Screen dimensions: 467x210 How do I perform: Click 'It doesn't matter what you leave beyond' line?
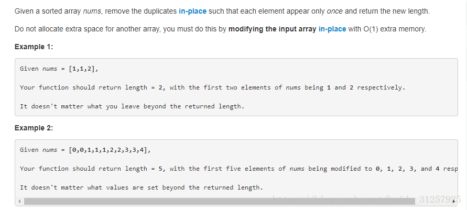point(132,106)
